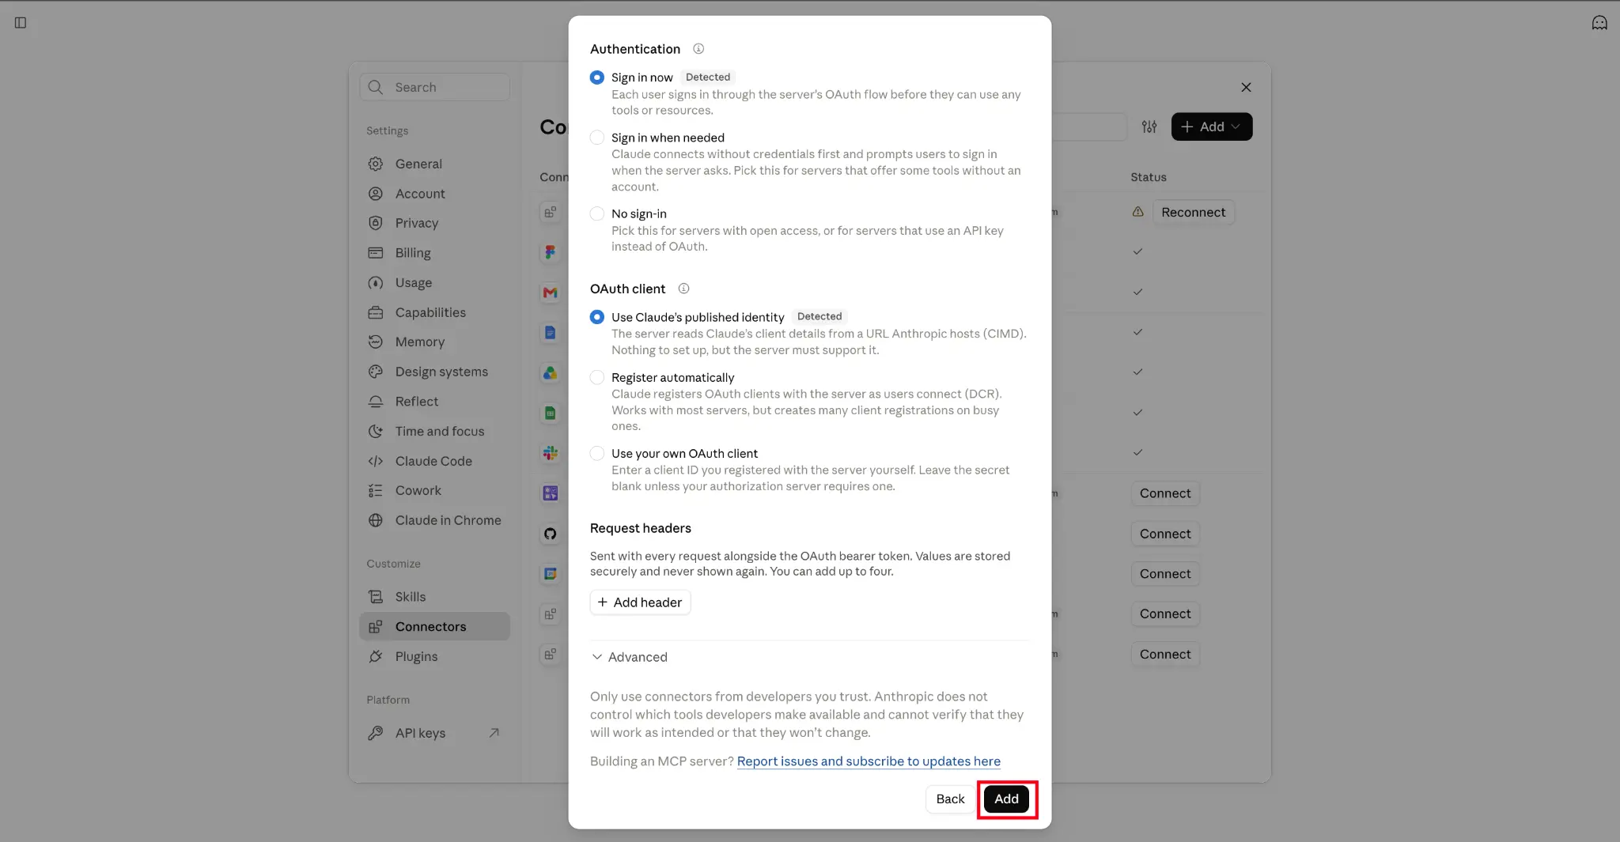Click the Slack connector icon
The image size is (1620, 842).
point(551,453)
